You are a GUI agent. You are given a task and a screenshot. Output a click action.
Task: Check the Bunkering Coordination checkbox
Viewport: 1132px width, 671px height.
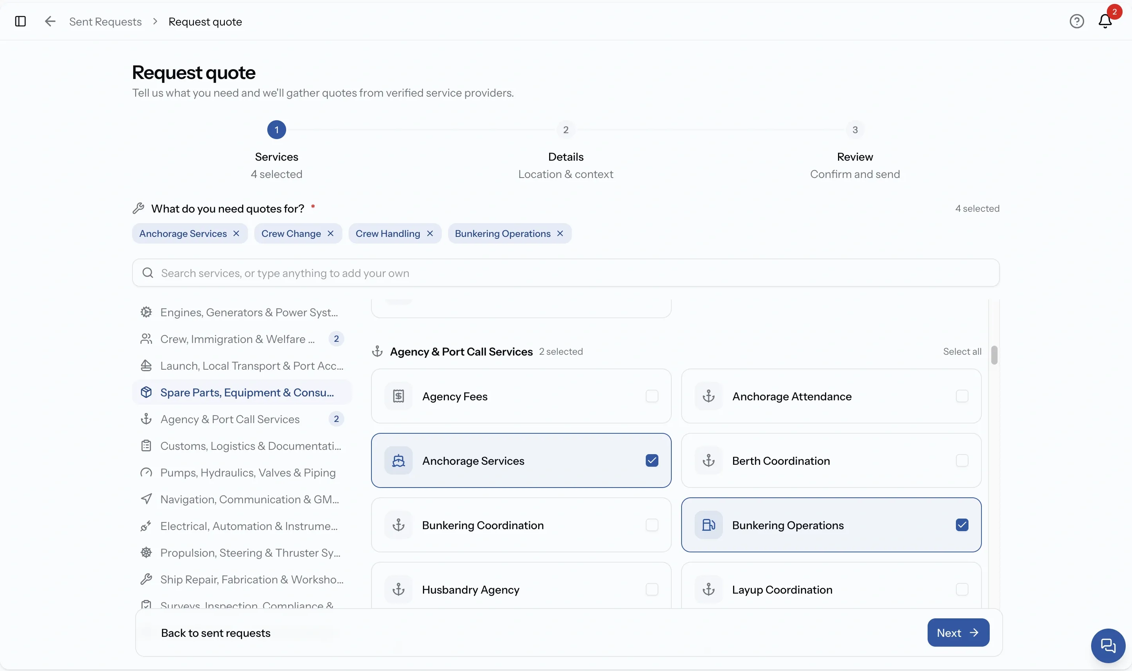click(x=652, y=525)
